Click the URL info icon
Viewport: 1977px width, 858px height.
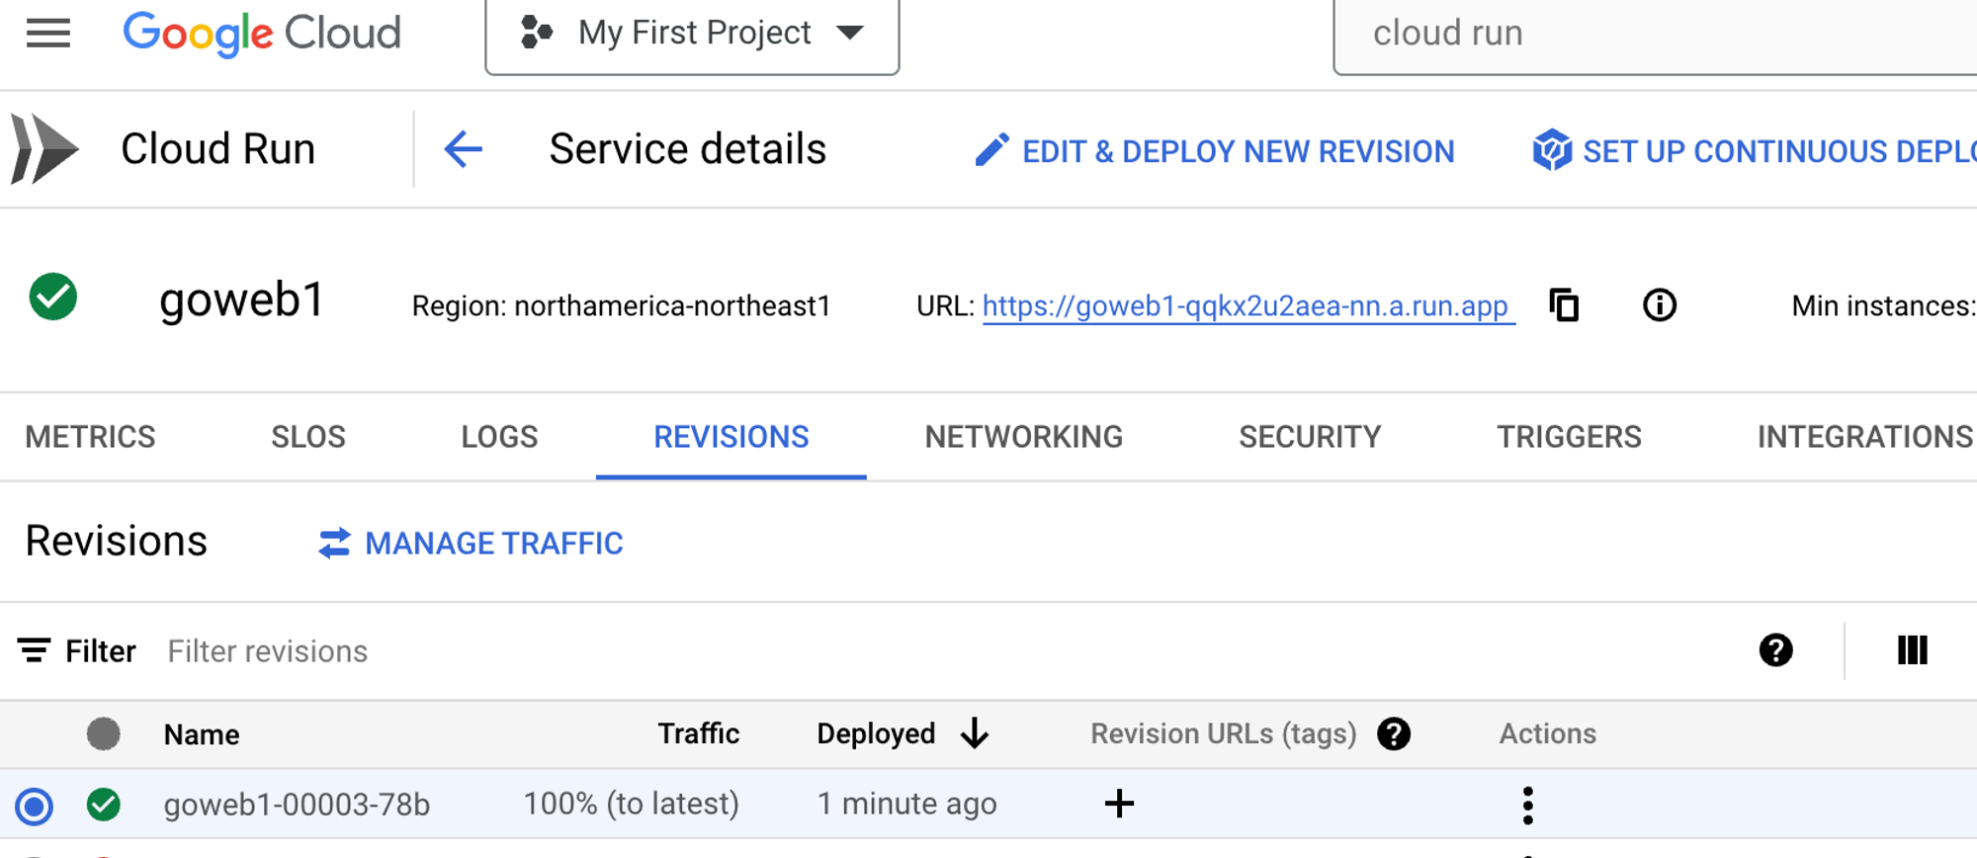(x=1660, y=305)
